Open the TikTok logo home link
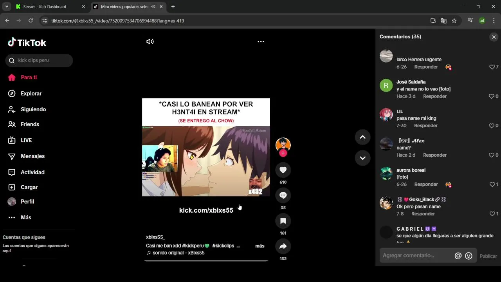The height and width of the screenshot is (282, 501). (27, 42)
